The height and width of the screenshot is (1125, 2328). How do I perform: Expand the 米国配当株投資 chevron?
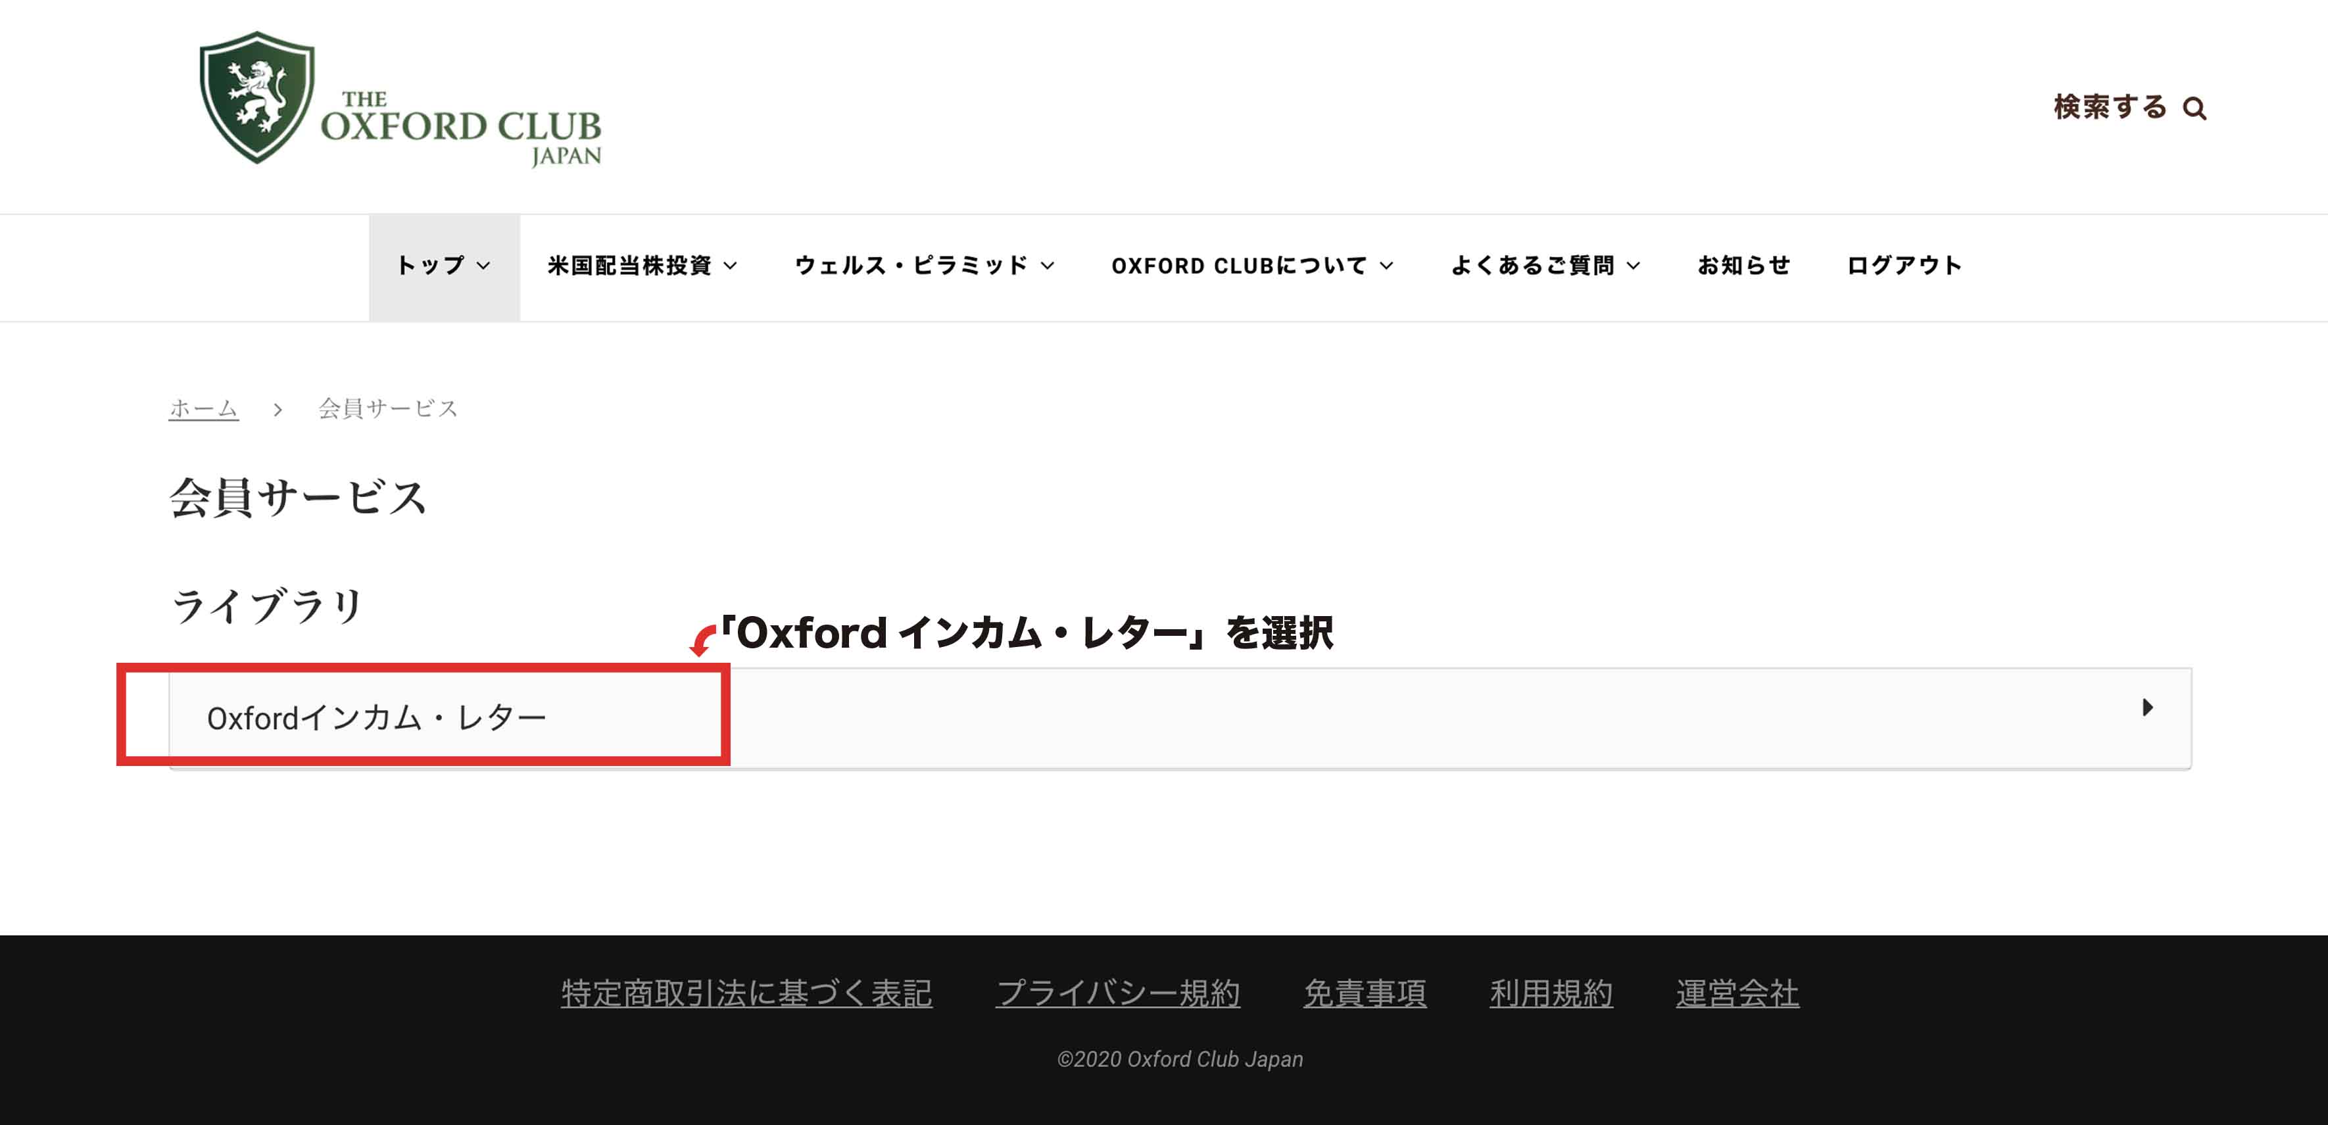(x=731, y=266)
